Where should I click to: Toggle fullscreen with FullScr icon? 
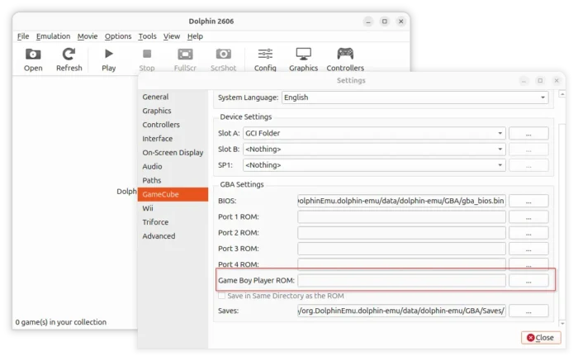(185, 59)
